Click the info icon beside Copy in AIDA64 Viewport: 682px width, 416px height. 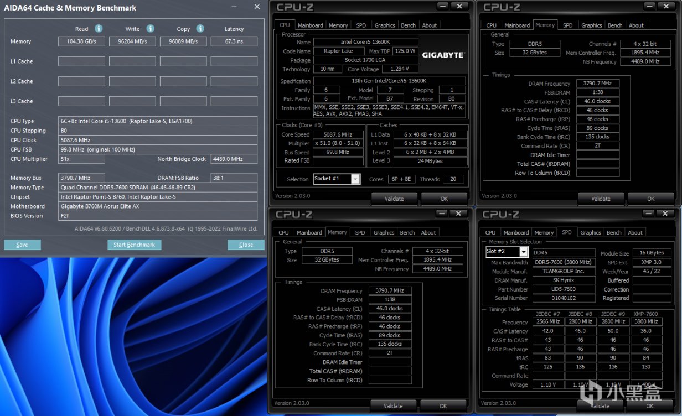(200, 28)
